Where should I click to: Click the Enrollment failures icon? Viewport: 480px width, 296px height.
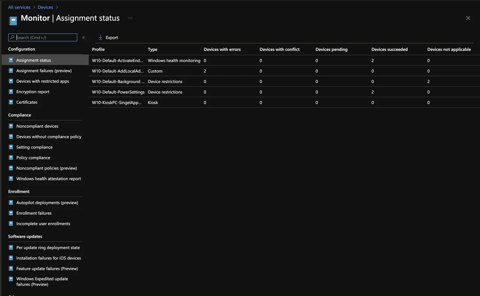pyautogui.click(x=11, y=213)
